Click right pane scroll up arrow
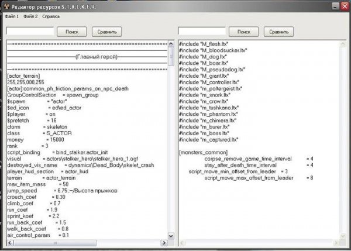 coord(343,44)
